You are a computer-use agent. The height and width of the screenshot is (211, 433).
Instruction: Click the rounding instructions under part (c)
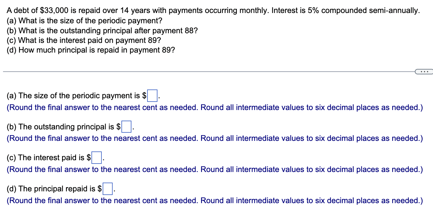click(214, 170)
